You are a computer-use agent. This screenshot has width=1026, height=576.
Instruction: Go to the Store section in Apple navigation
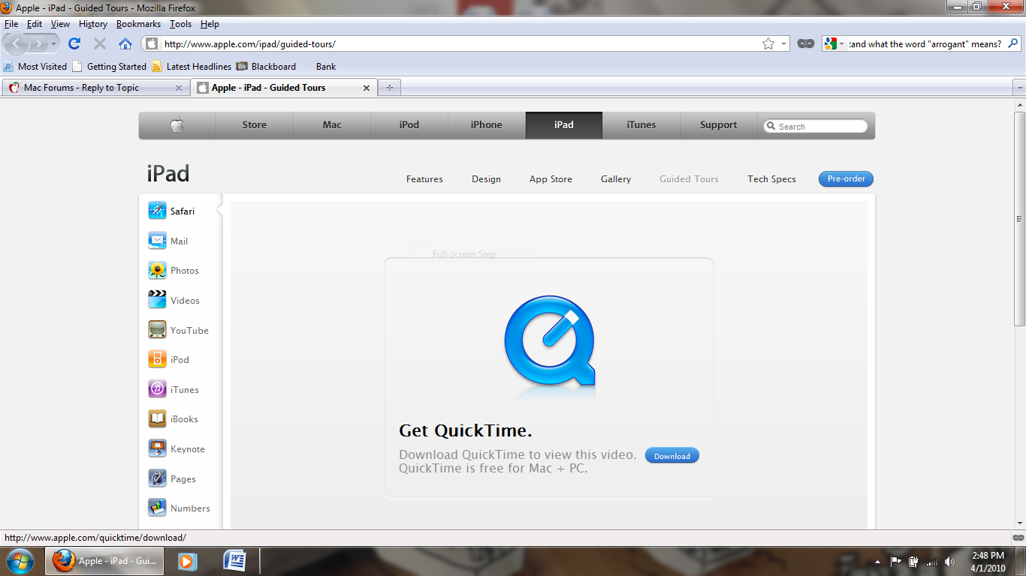pos(255,125)
